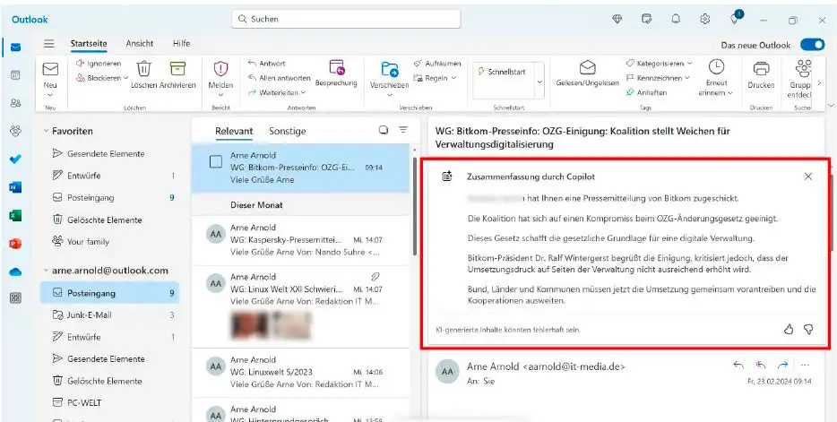The height and width of the screenshot is (422, 837).
Task: Open the calendar icon in left sidebar
Action: click(x=15, y=75)
